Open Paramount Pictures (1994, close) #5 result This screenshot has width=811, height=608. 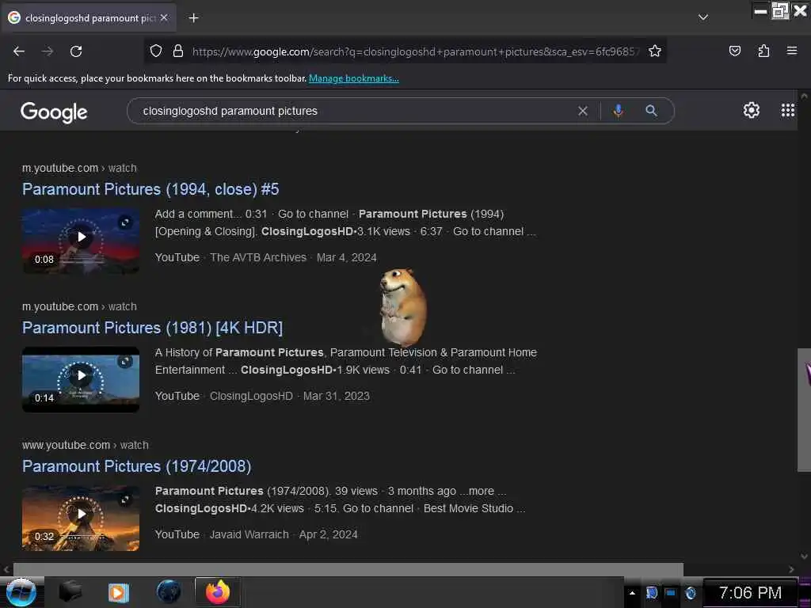pos(150,189)
